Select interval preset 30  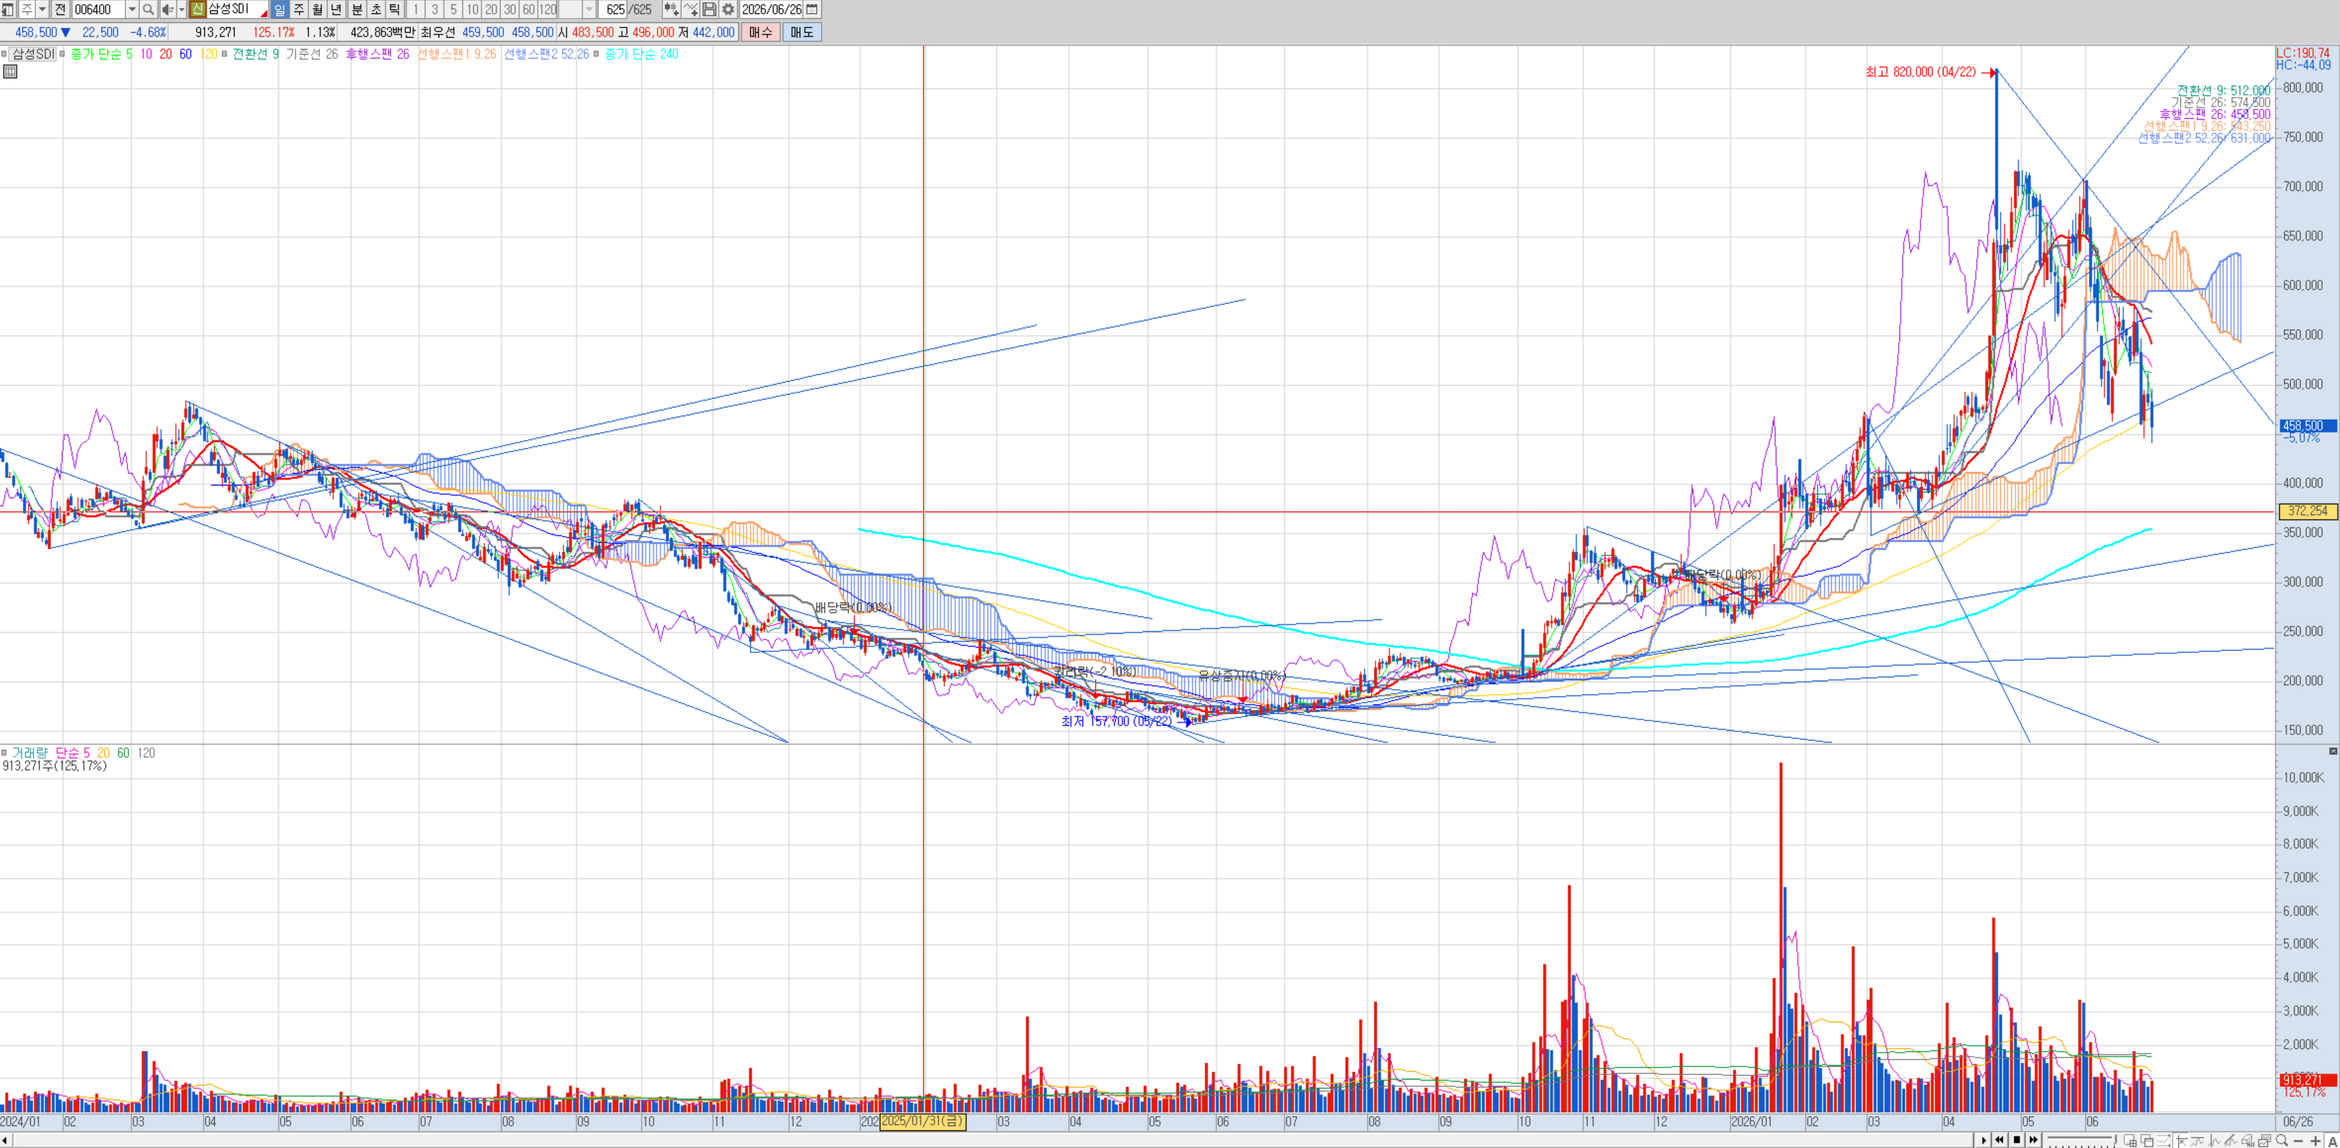[x=510, y=9]
